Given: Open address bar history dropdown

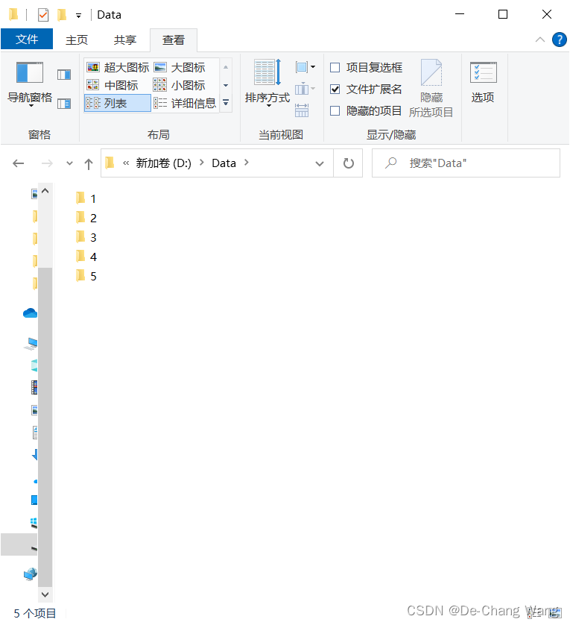Looking at the screenshot, I should (x=320, y=163).
